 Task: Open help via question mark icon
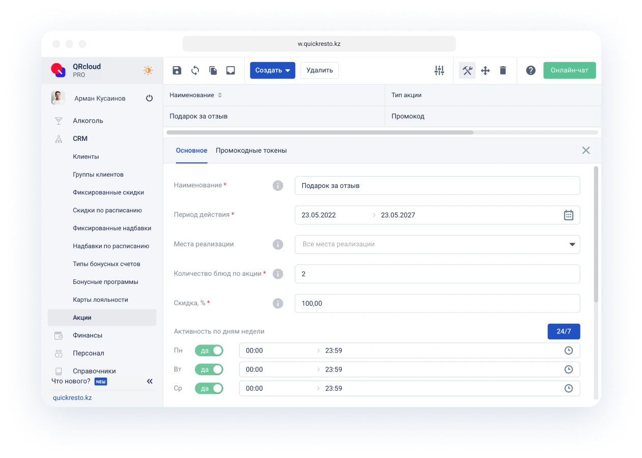pos(531,70)
